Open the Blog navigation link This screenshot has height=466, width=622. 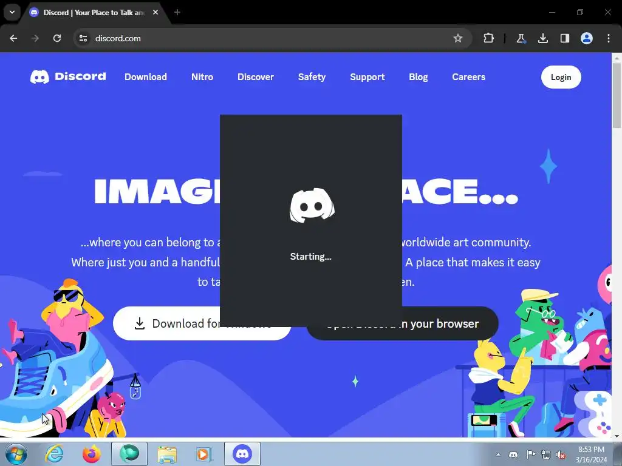pyautogui.click(x=419, y=77)
